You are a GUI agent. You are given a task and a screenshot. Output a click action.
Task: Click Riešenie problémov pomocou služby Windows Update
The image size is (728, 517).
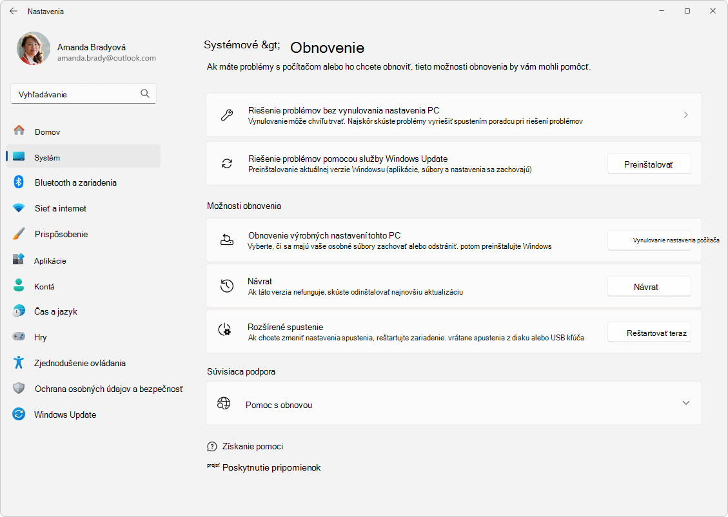tap(348, 159)
